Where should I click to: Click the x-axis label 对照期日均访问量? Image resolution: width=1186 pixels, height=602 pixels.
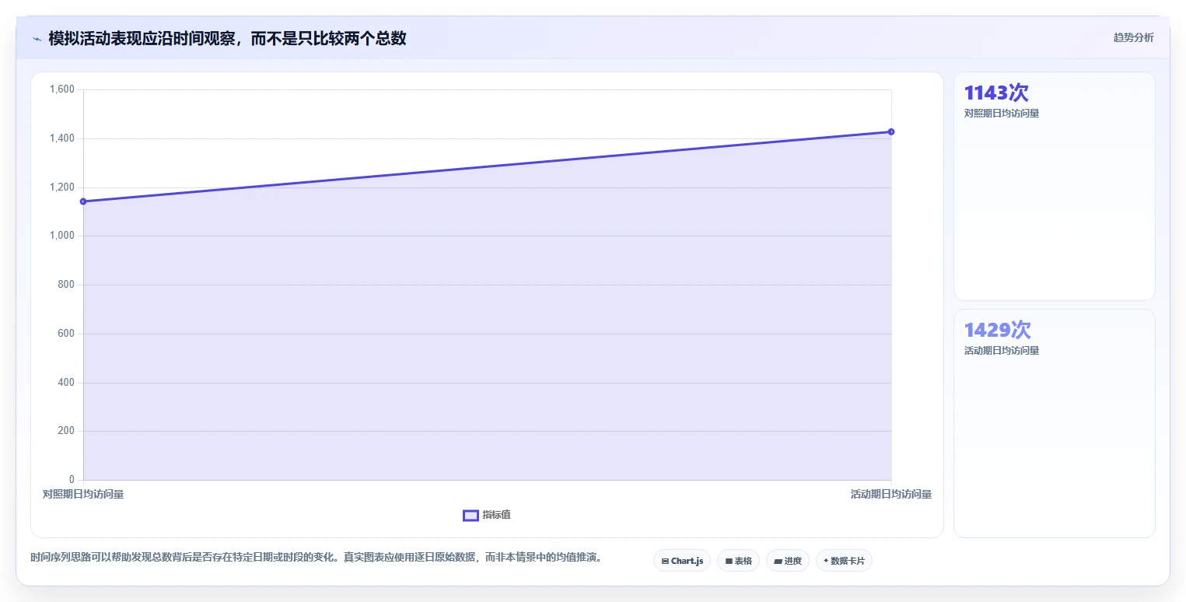pos(83,494)
